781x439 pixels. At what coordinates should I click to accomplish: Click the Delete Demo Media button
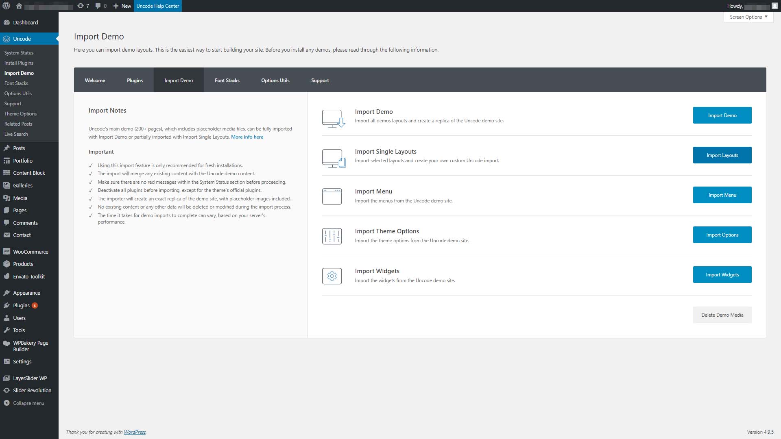pos(722,315)
